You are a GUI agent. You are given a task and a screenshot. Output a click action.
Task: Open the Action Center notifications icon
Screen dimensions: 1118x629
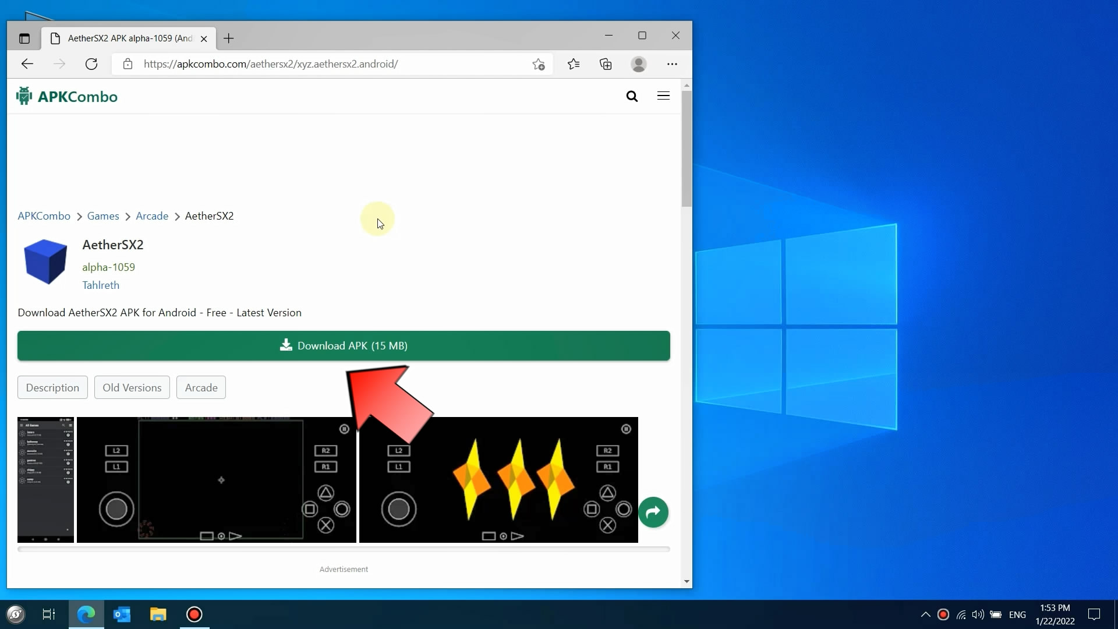click(1094, 614)
